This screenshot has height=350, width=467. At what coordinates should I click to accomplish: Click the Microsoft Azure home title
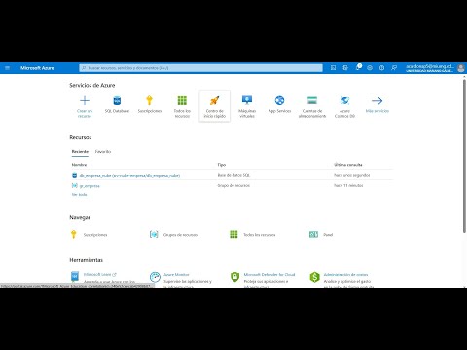pyautogui.click(x=37, y=68)
